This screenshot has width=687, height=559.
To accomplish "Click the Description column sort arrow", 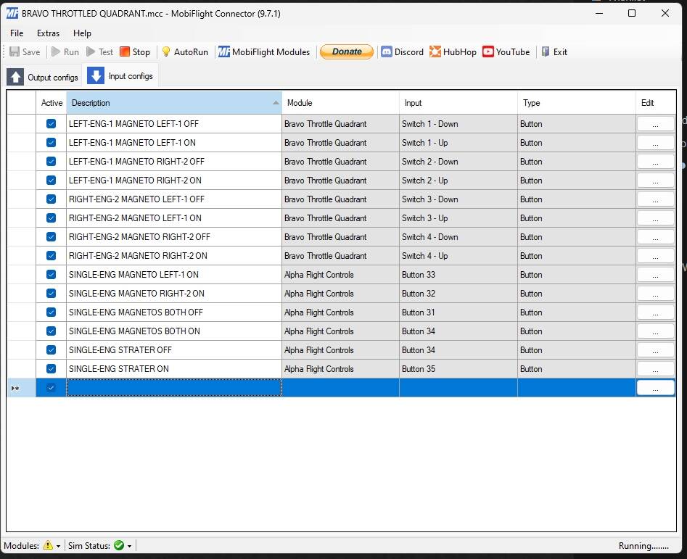I will pyautogui.click(x=275, y=103).
